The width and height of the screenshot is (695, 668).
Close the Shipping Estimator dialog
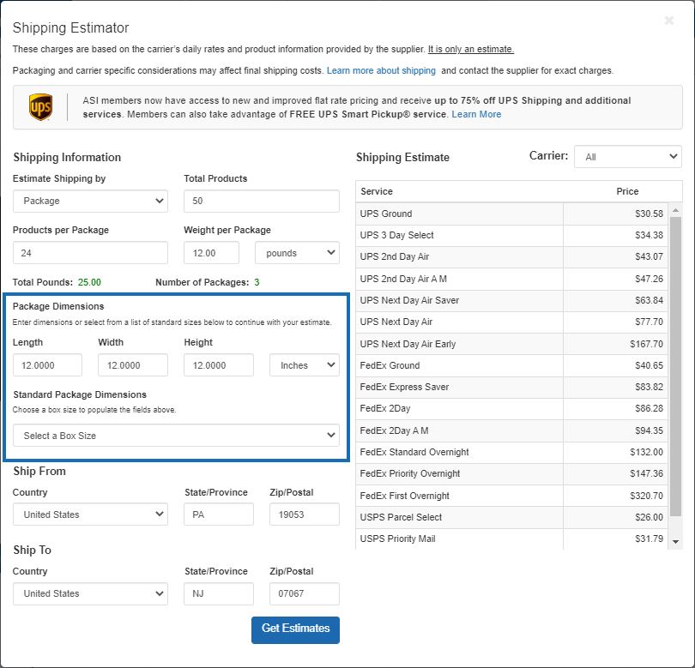tap(669, 21)
